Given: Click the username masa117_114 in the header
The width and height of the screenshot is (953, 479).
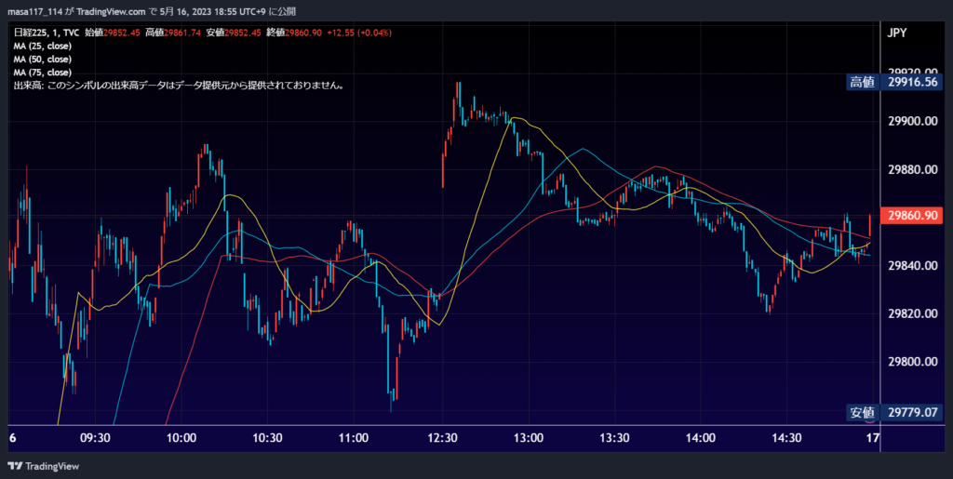Looking at the screenshot, I should 34,11.
